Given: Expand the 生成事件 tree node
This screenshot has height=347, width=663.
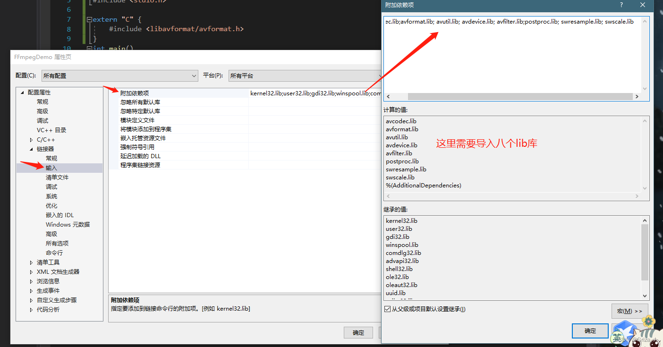Looking at the screenshot, I should [31, 291].
